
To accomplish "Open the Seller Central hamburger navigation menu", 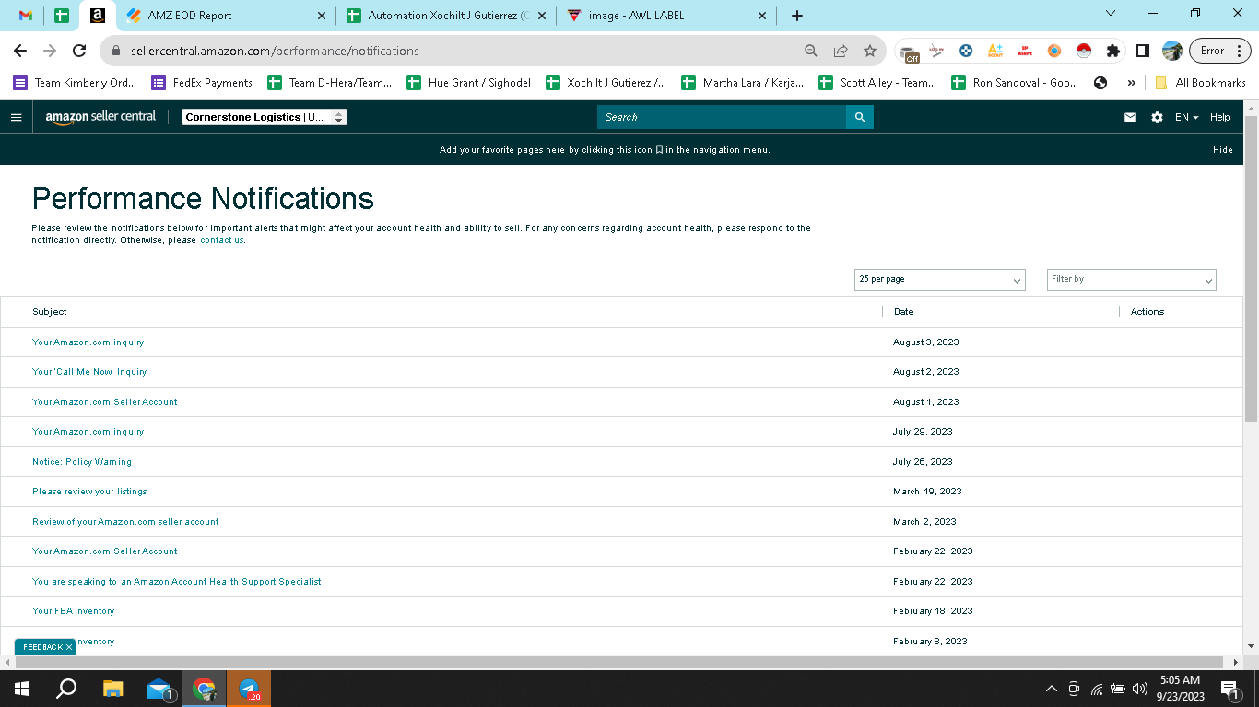I will coord(16,117).
